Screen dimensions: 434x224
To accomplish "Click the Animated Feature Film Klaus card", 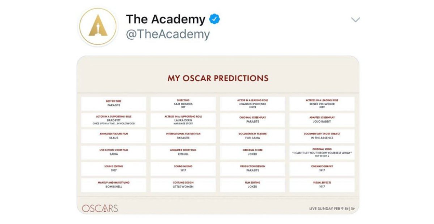I will pos(114,136).
